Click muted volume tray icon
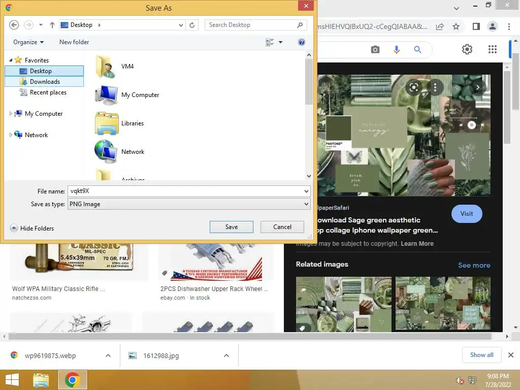The width and height of the screenshot is (520, 390). coord(460,380)
